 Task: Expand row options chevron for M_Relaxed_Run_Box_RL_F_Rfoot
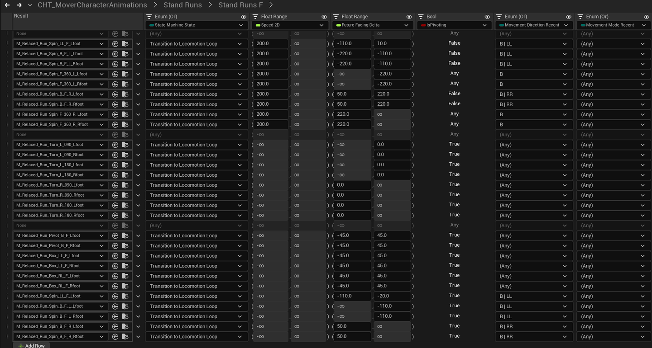(138, 286)
